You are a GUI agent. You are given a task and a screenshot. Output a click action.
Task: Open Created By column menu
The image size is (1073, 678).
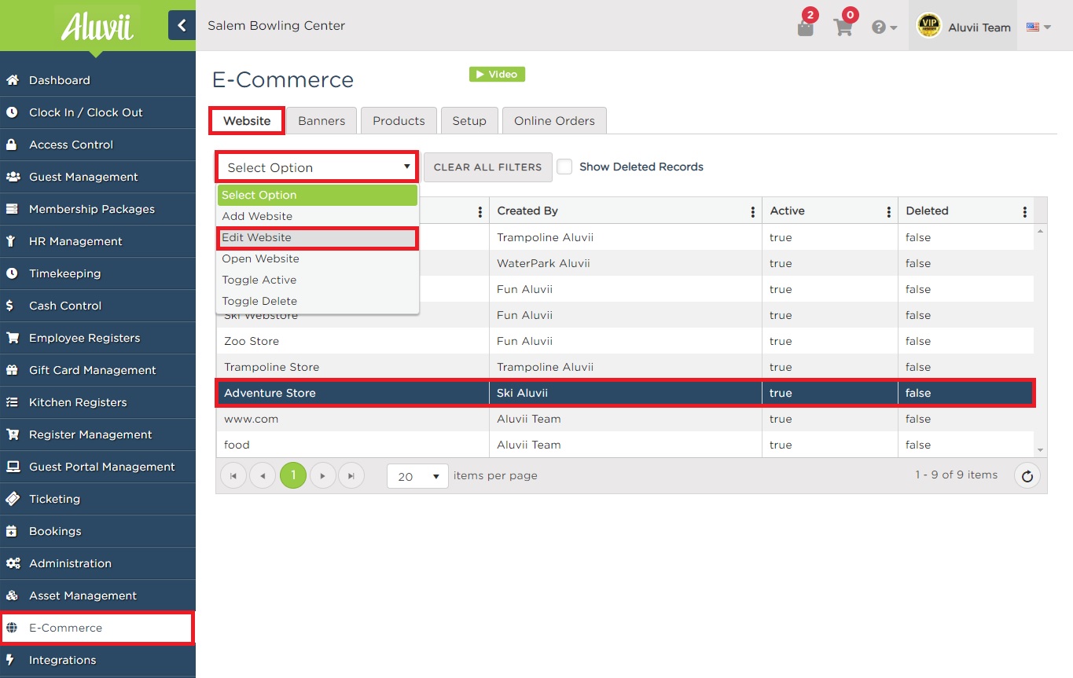[753, 211]
